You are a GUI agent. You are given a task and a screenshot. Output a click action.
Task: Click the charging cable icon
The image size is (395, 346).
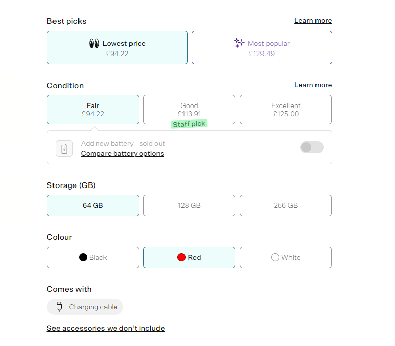[x=59, y=307]
